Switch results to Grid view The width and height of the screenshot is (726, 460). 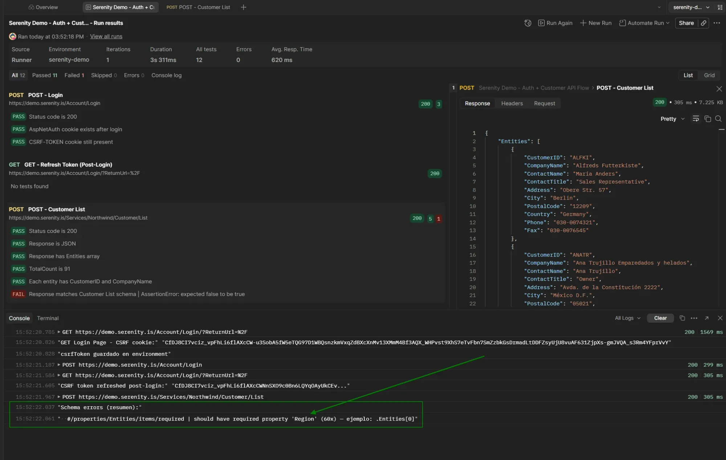[709, 75]
